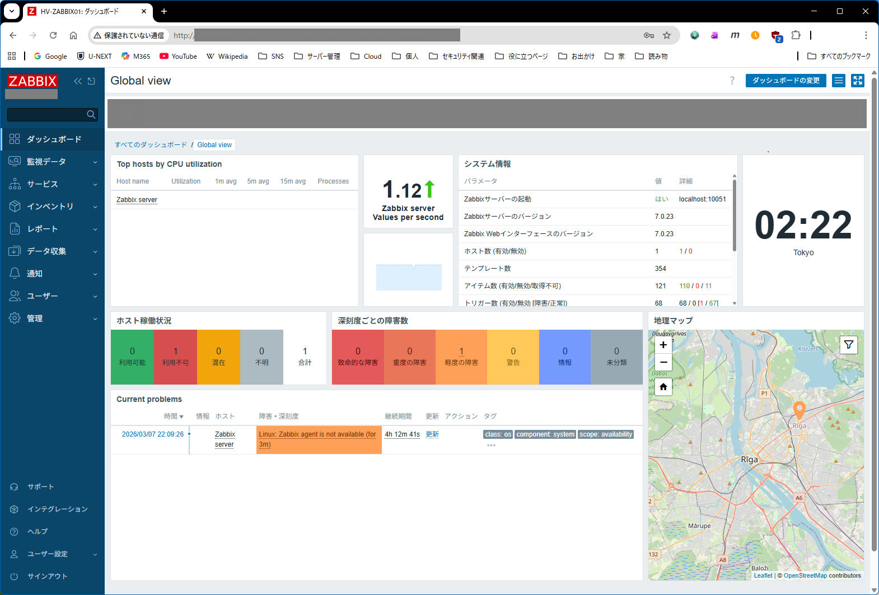Open ダッシュボード in the sidebar
Image resolution: width=879 pixels, height=595 pixels.
(53, 139)
